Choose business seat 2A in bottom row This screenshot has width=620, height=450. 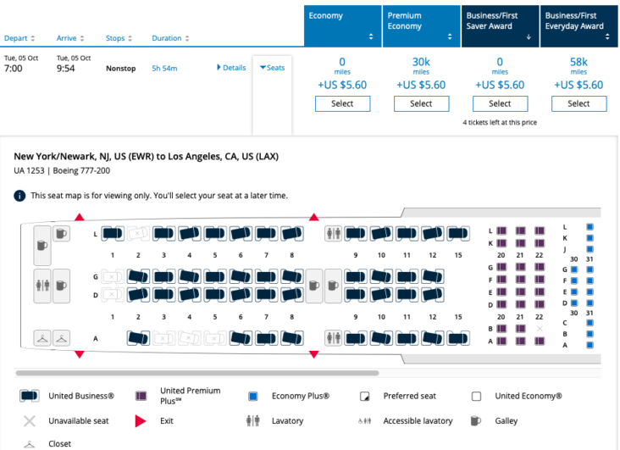138,338
